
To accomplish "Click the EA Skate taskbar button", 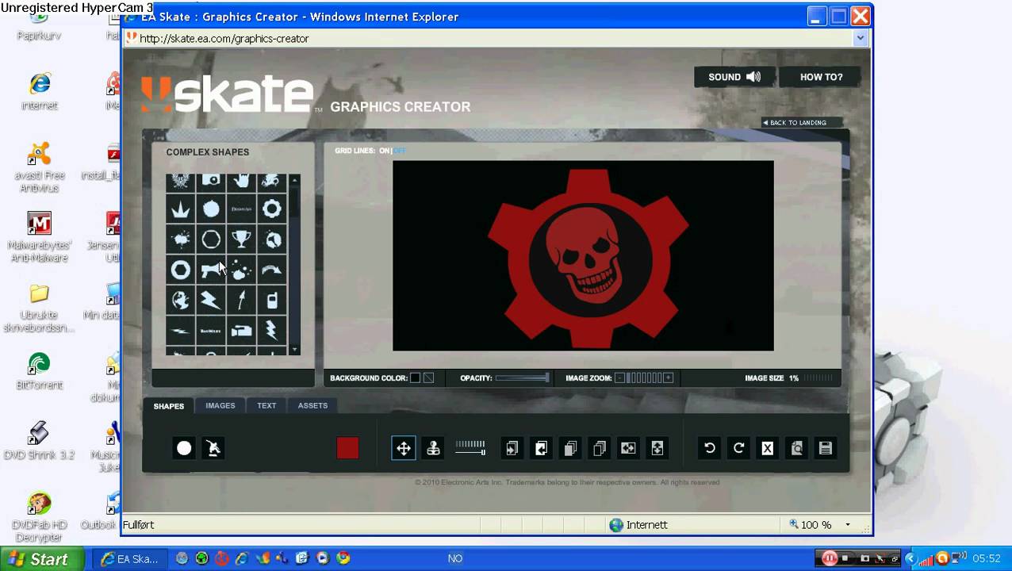I will pos(129,559).
